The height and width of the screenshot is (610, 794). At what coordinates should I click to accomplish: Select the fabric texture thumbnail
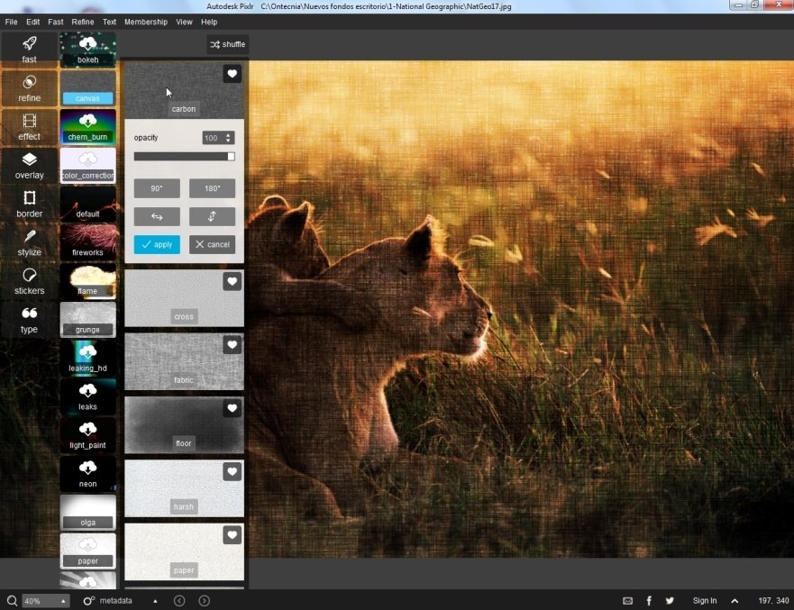[184, 361]
